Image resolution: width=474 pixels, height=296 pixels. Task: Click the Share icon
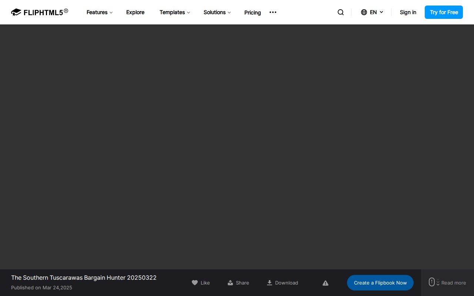[230, 283]
